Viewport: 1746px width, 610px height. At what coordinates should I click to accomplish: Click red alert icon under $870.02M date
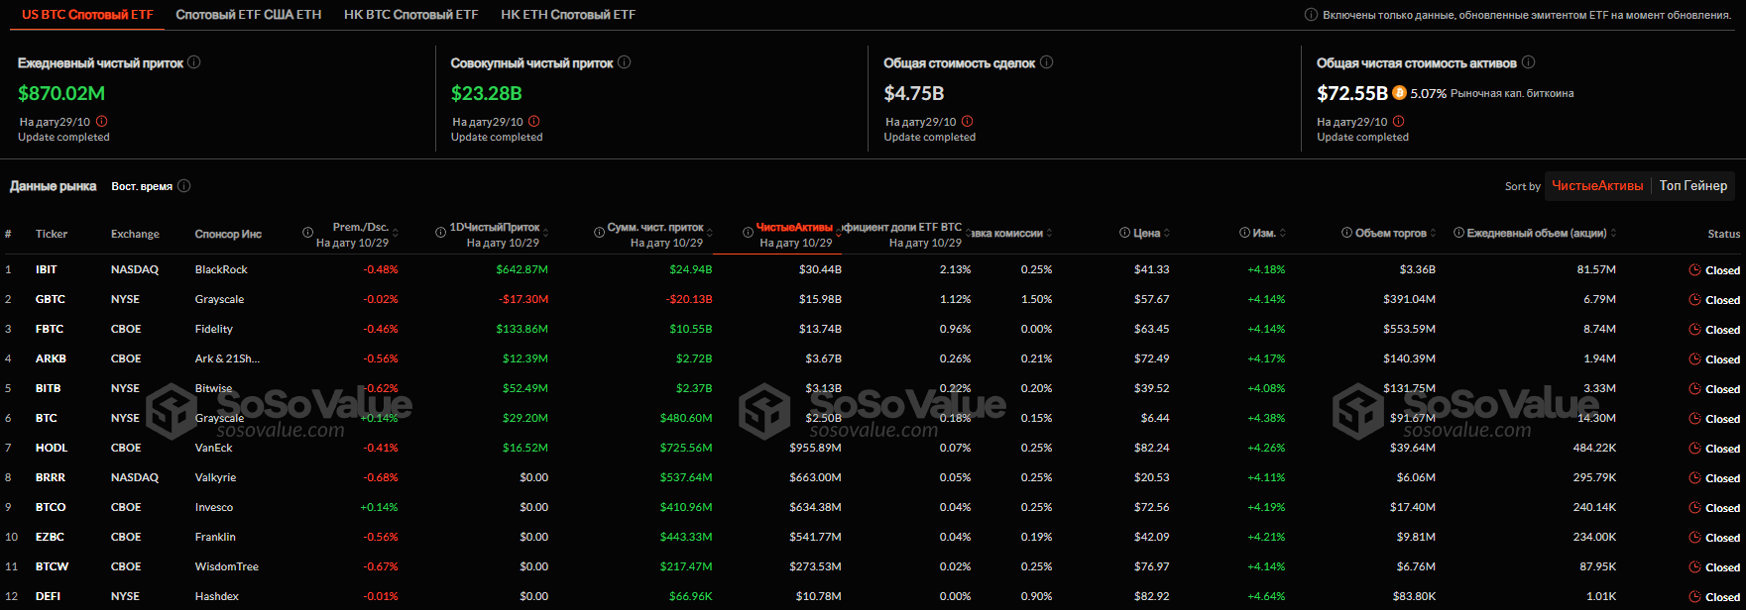pyautogui.click(x=102, y=122)
